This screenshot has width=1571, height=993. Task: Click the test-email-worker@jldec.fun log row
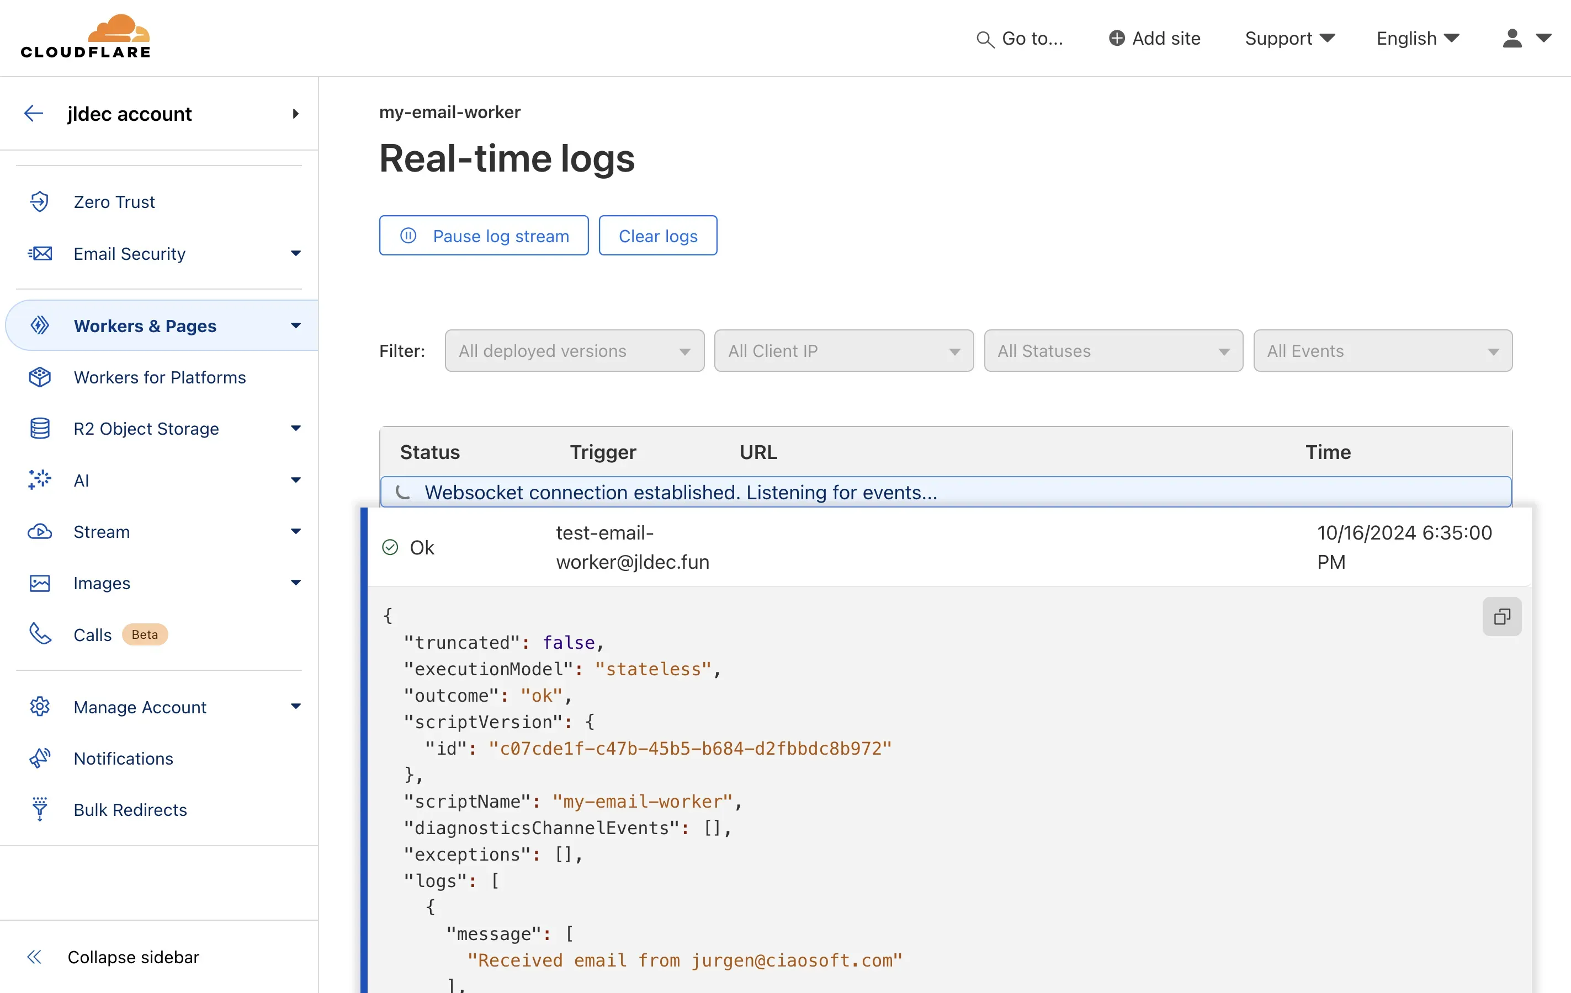coord(949,547)
